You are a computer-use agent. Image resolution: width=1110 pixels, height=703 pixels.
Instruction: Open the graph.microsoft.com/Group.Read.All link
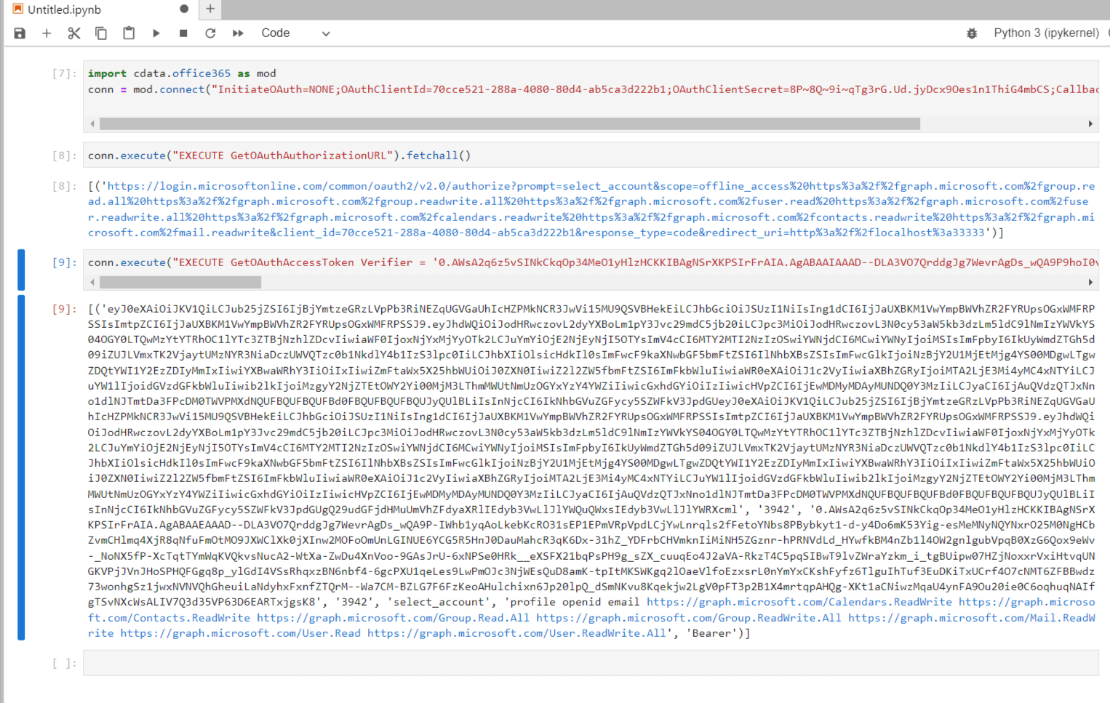pos(393,618)
